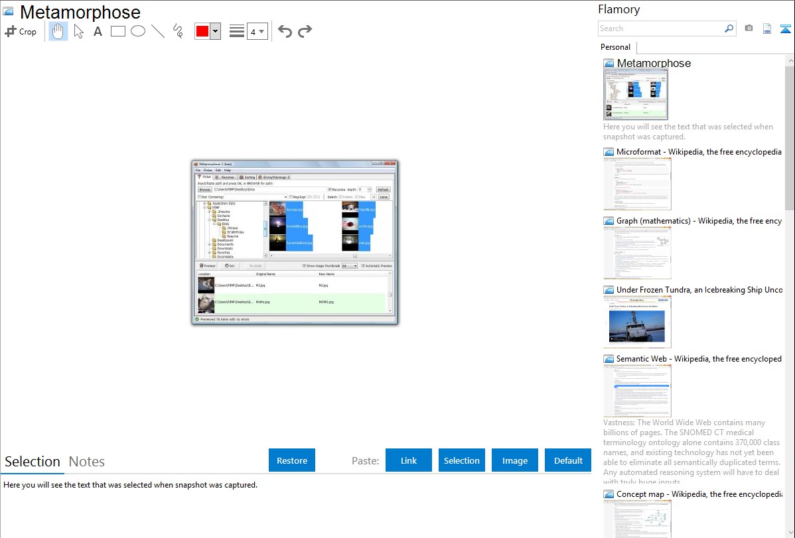795x538 pixels.
Task: Open the Notes tab
Action: [x=87, y=462]
